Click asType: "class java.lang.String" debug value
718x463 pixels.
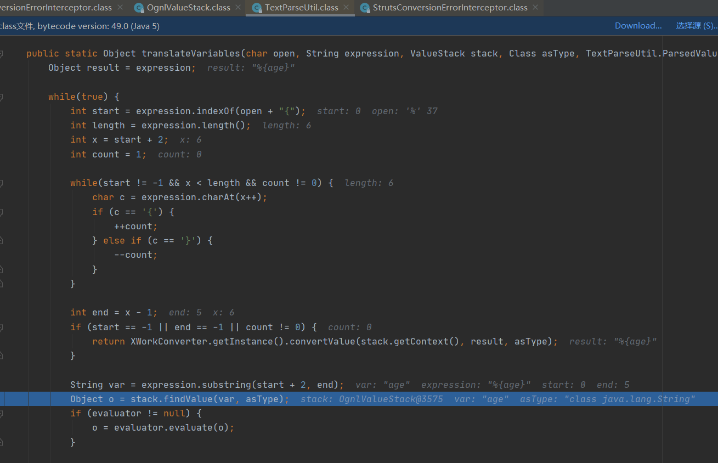pos(608,399)
